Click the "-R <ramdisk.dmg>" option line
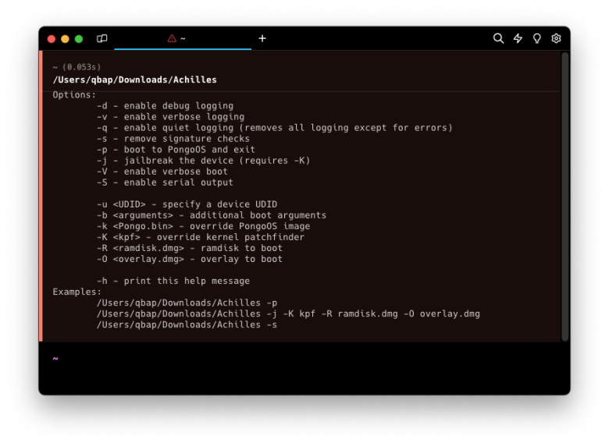The image size is (609, 446). 190,248
